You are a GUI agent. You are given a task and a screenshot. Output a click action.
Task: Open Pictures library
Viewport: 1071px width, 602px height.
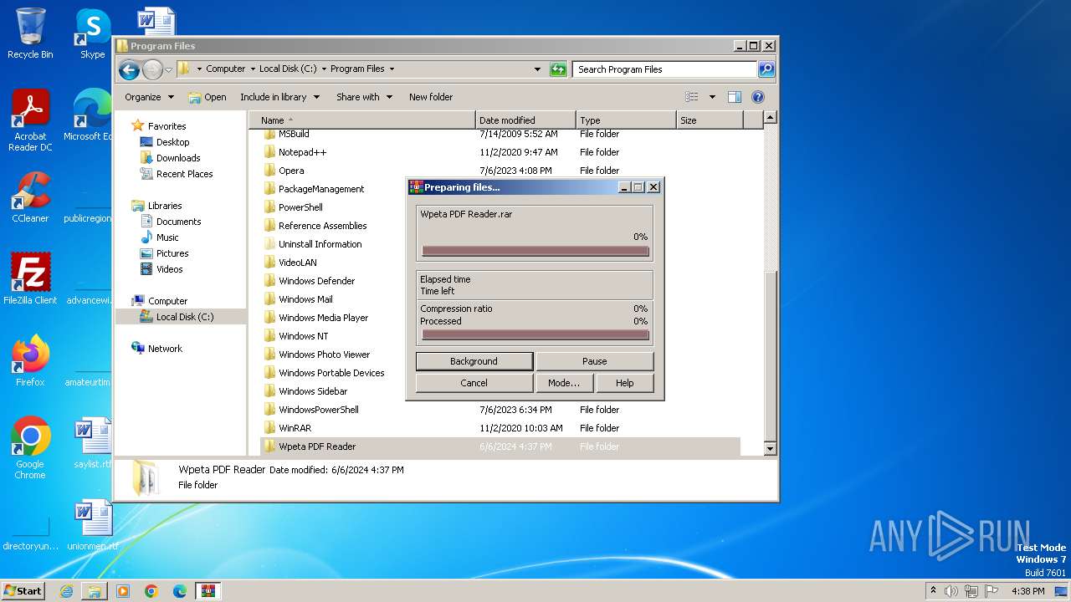tap(172, 253)
